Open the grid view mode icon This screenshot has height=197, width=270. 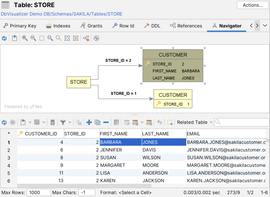point(37,123)
